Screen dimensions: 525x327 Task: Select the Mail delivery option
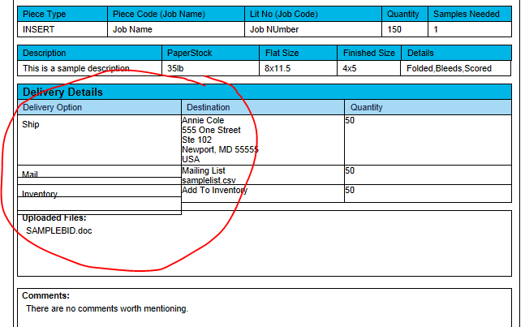[30, 174]
